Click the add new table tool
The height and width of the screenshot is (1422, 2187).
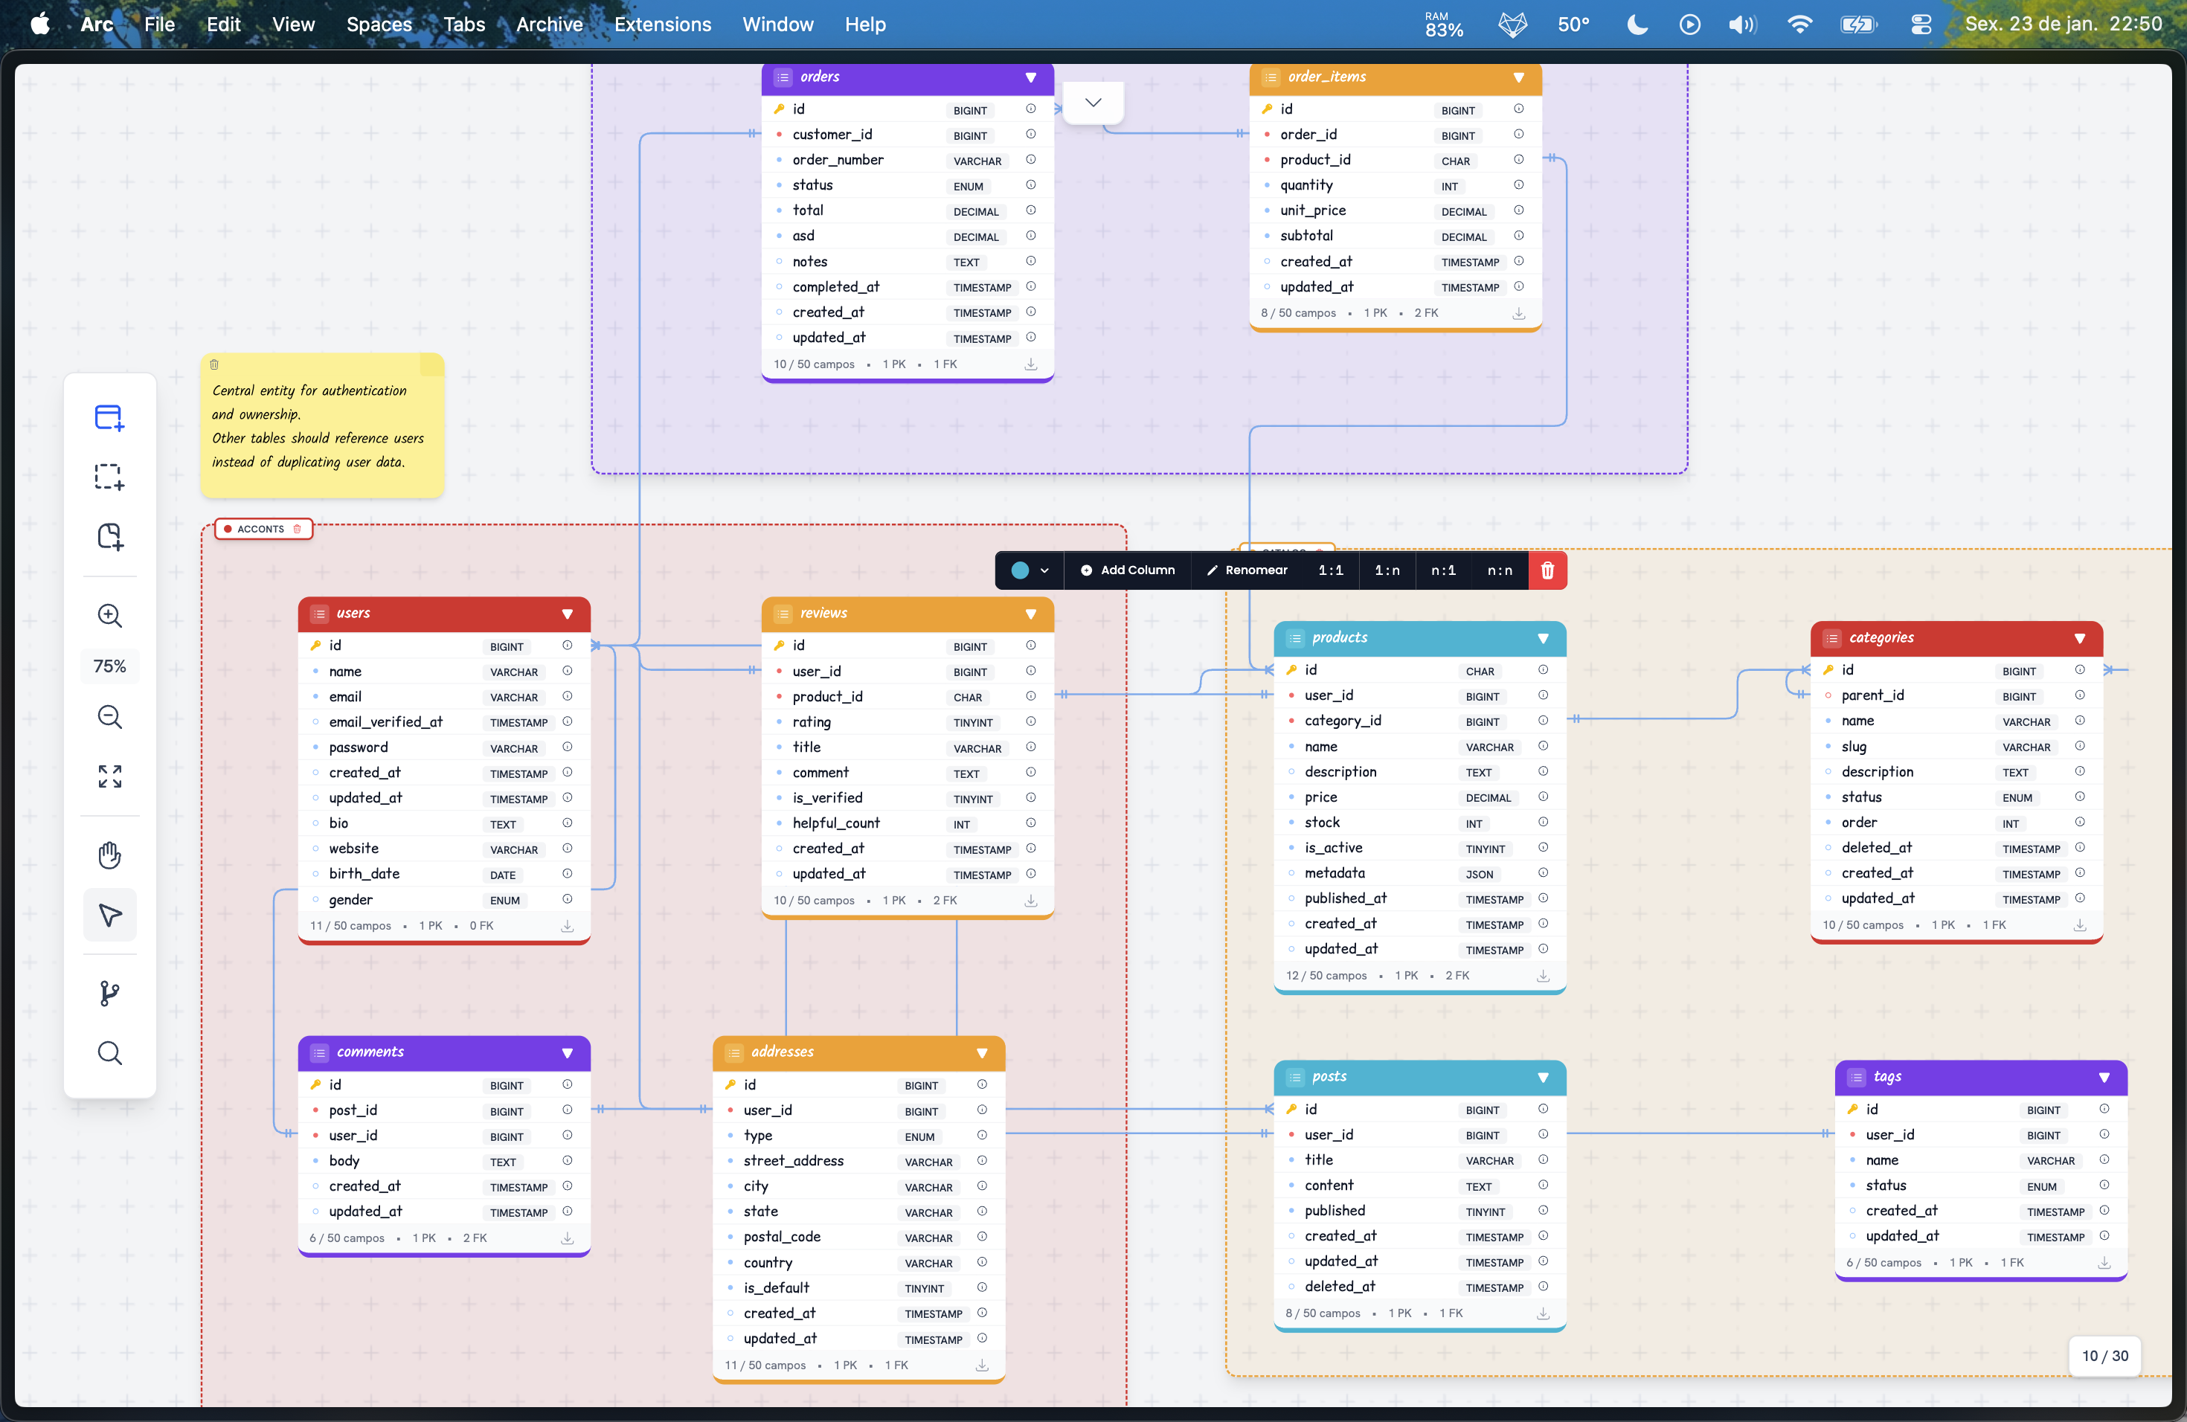point(109,418)
